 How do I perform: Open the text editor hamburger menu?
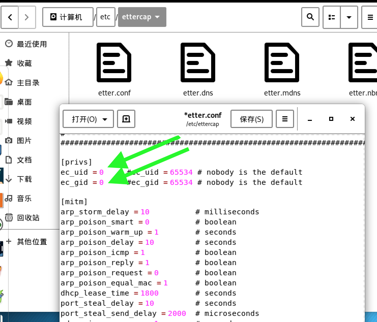(x=285, y=119)
